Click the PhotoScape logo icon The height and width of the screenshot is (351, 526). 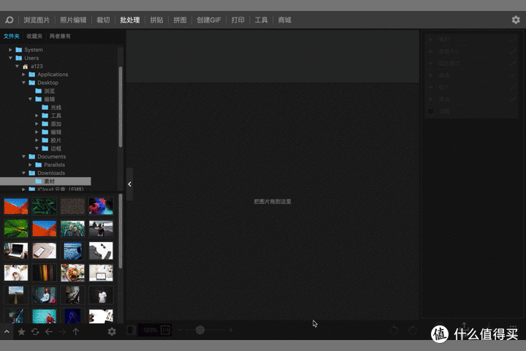tap(9, 20)
